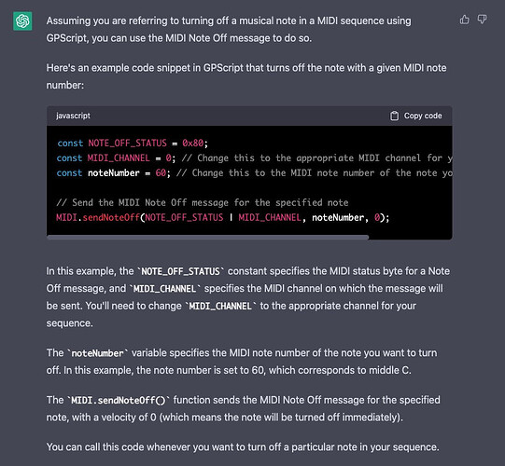
Task: Click the javascript language label
Action: (x=73, y=116)
